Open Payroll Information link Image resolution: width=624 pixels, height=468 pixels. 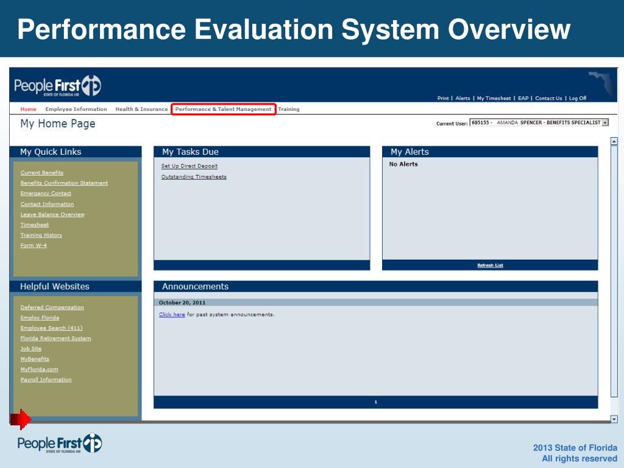(46, 380)
